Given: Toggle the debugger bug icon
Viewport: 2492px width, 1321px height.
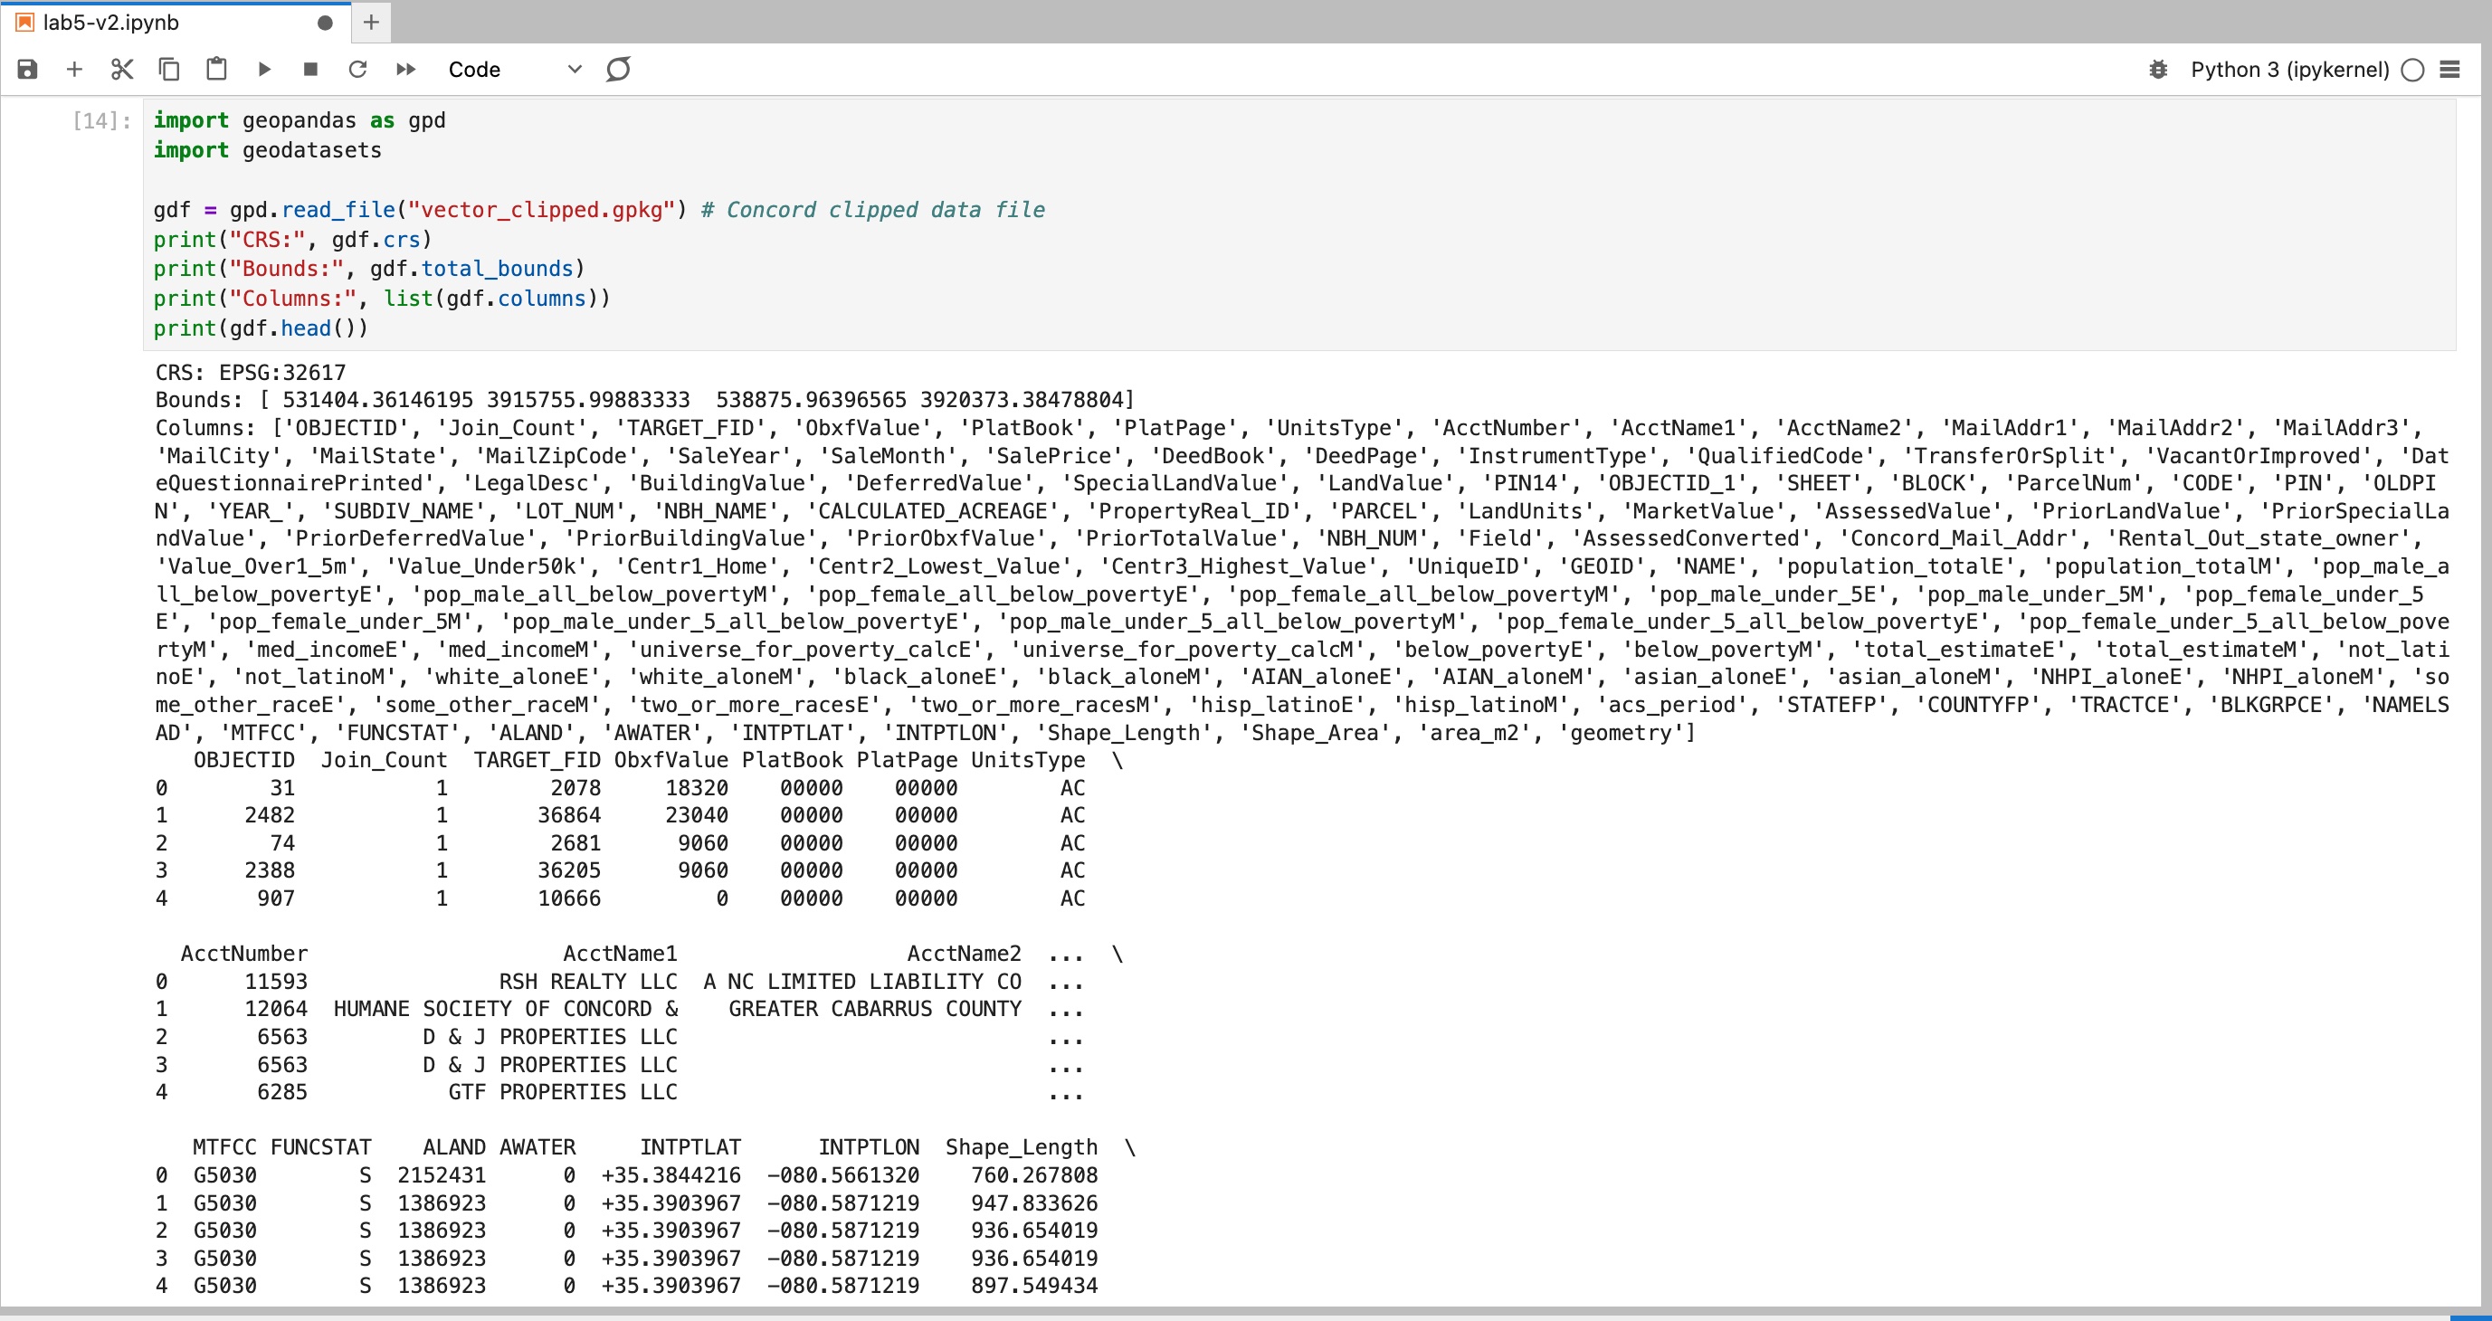Looking at the screenshot, I should [2157, 69].
